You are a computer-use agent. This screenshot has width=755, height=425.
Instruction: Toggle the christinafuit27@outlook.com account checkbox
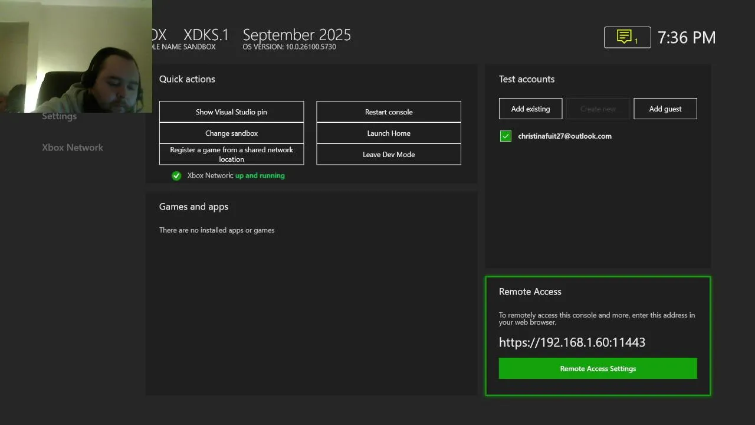pos(505,136)
